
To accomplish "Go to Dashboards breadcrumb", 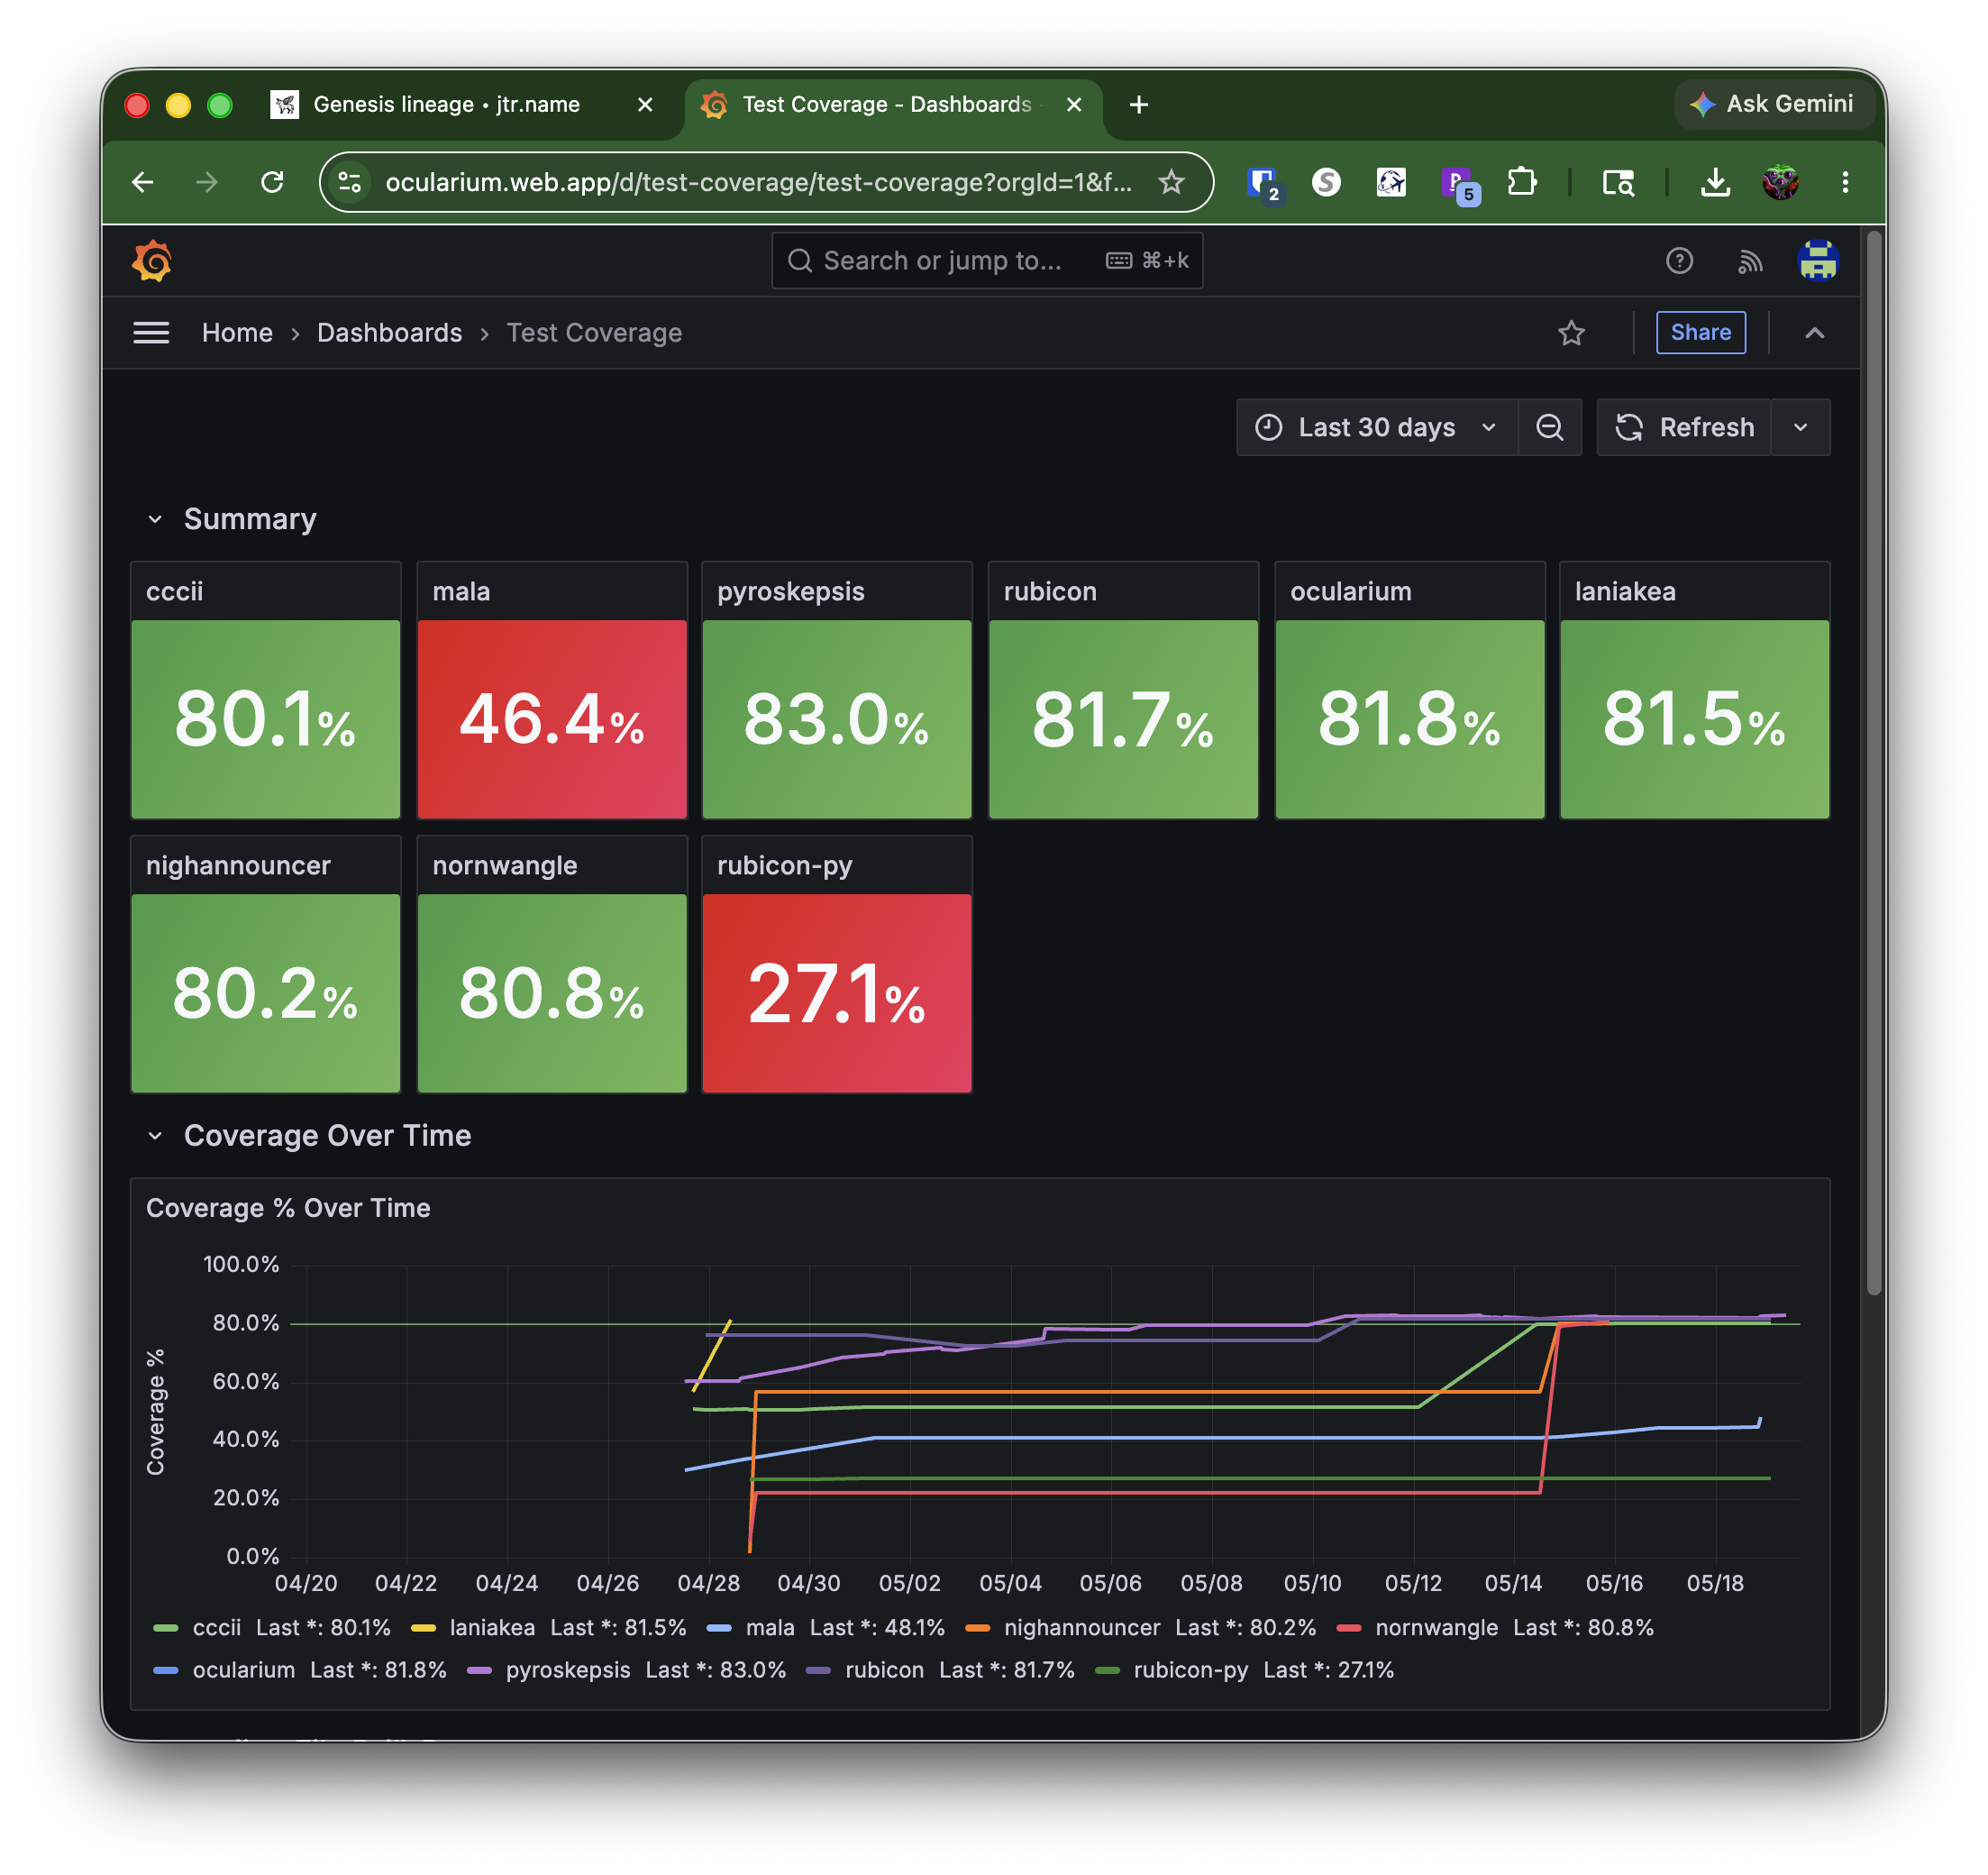I will point(389,334).
